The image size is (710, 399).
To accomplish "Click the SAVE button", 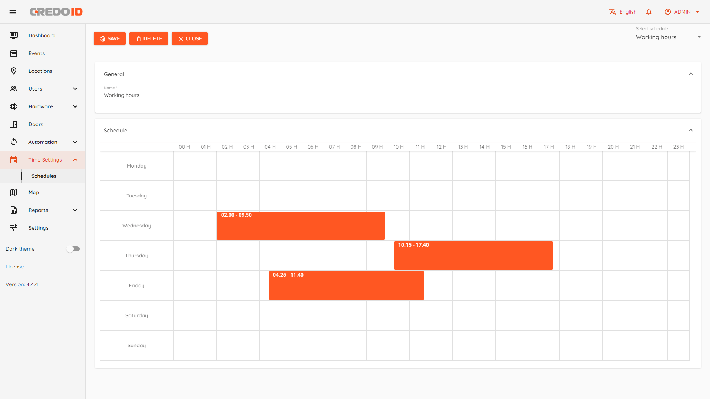I will tap(109, 38).
